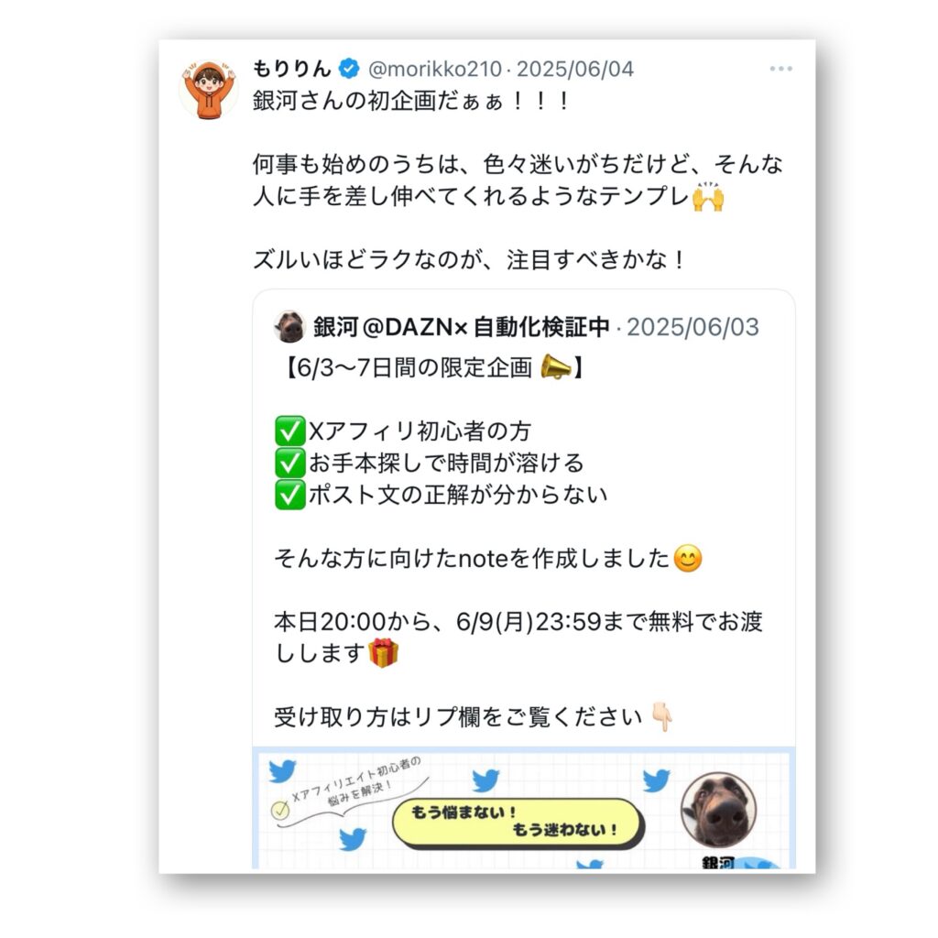Open quoted author name 銀河@DAZN×自動化検証中

click(x=462, y=327)
